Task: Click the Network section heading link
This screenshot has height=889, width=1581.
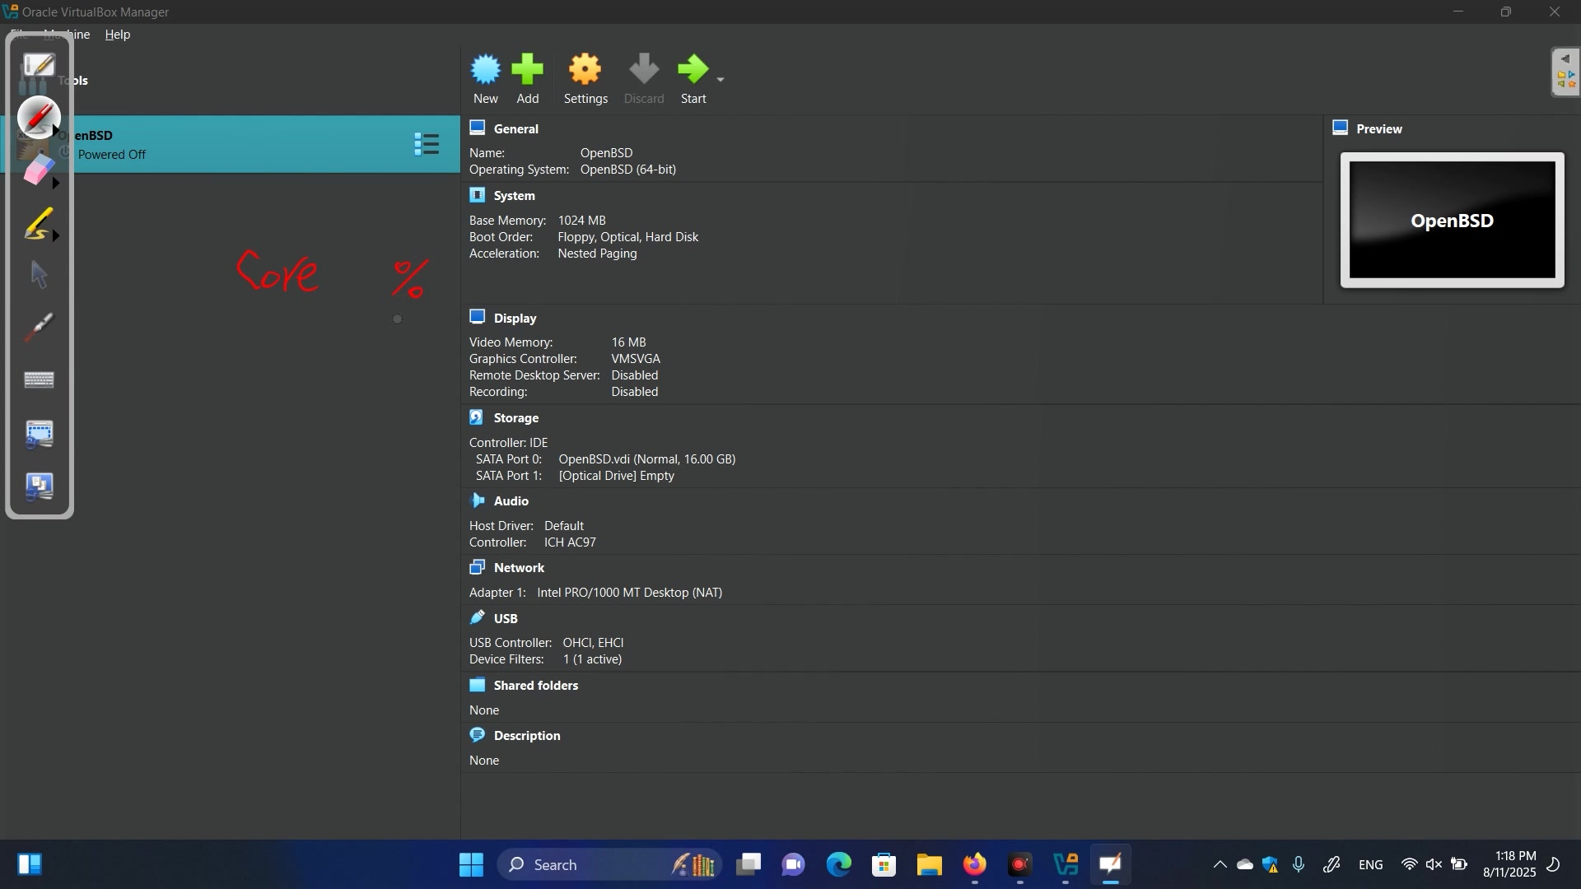Action: click(519, 568)
